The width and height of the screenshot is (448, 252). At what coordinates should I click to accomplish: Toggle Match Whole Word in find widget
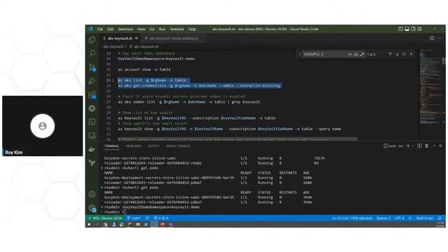[356, 54]
